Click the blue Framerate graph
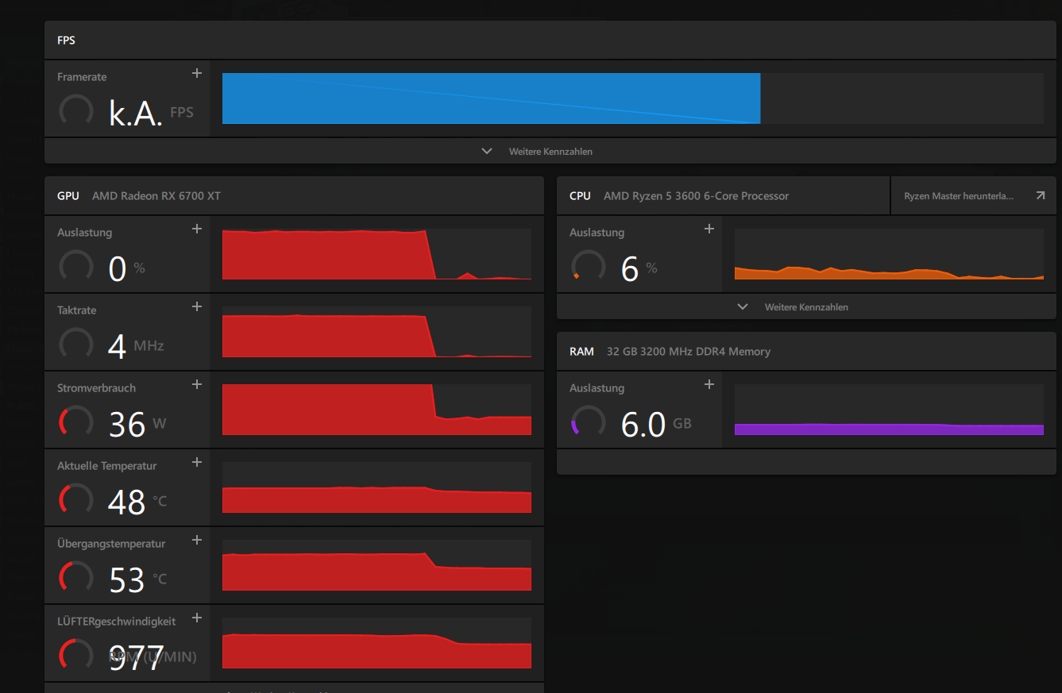Viewport: 1062px width, 693px height. point(491,98)
